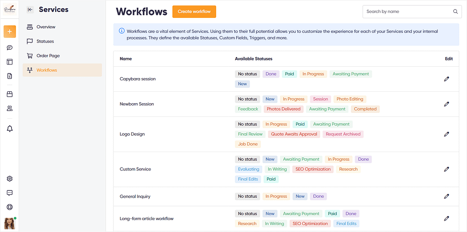Click the Edit column header
Image resolution: width=467 pixels, height=232 pixels.
[x=449, y=59]
